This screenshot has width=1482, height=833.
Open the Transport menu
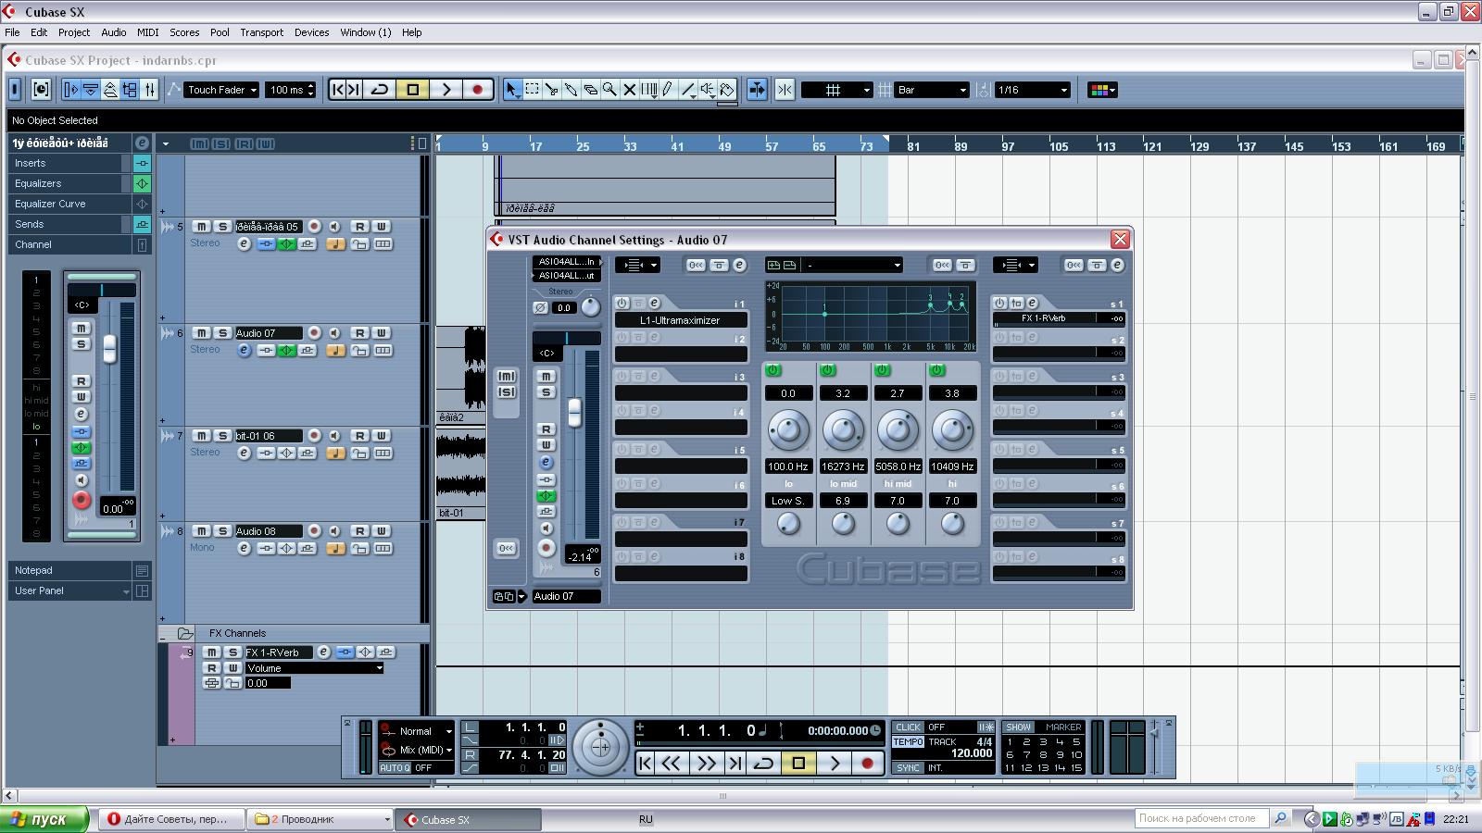262,32
